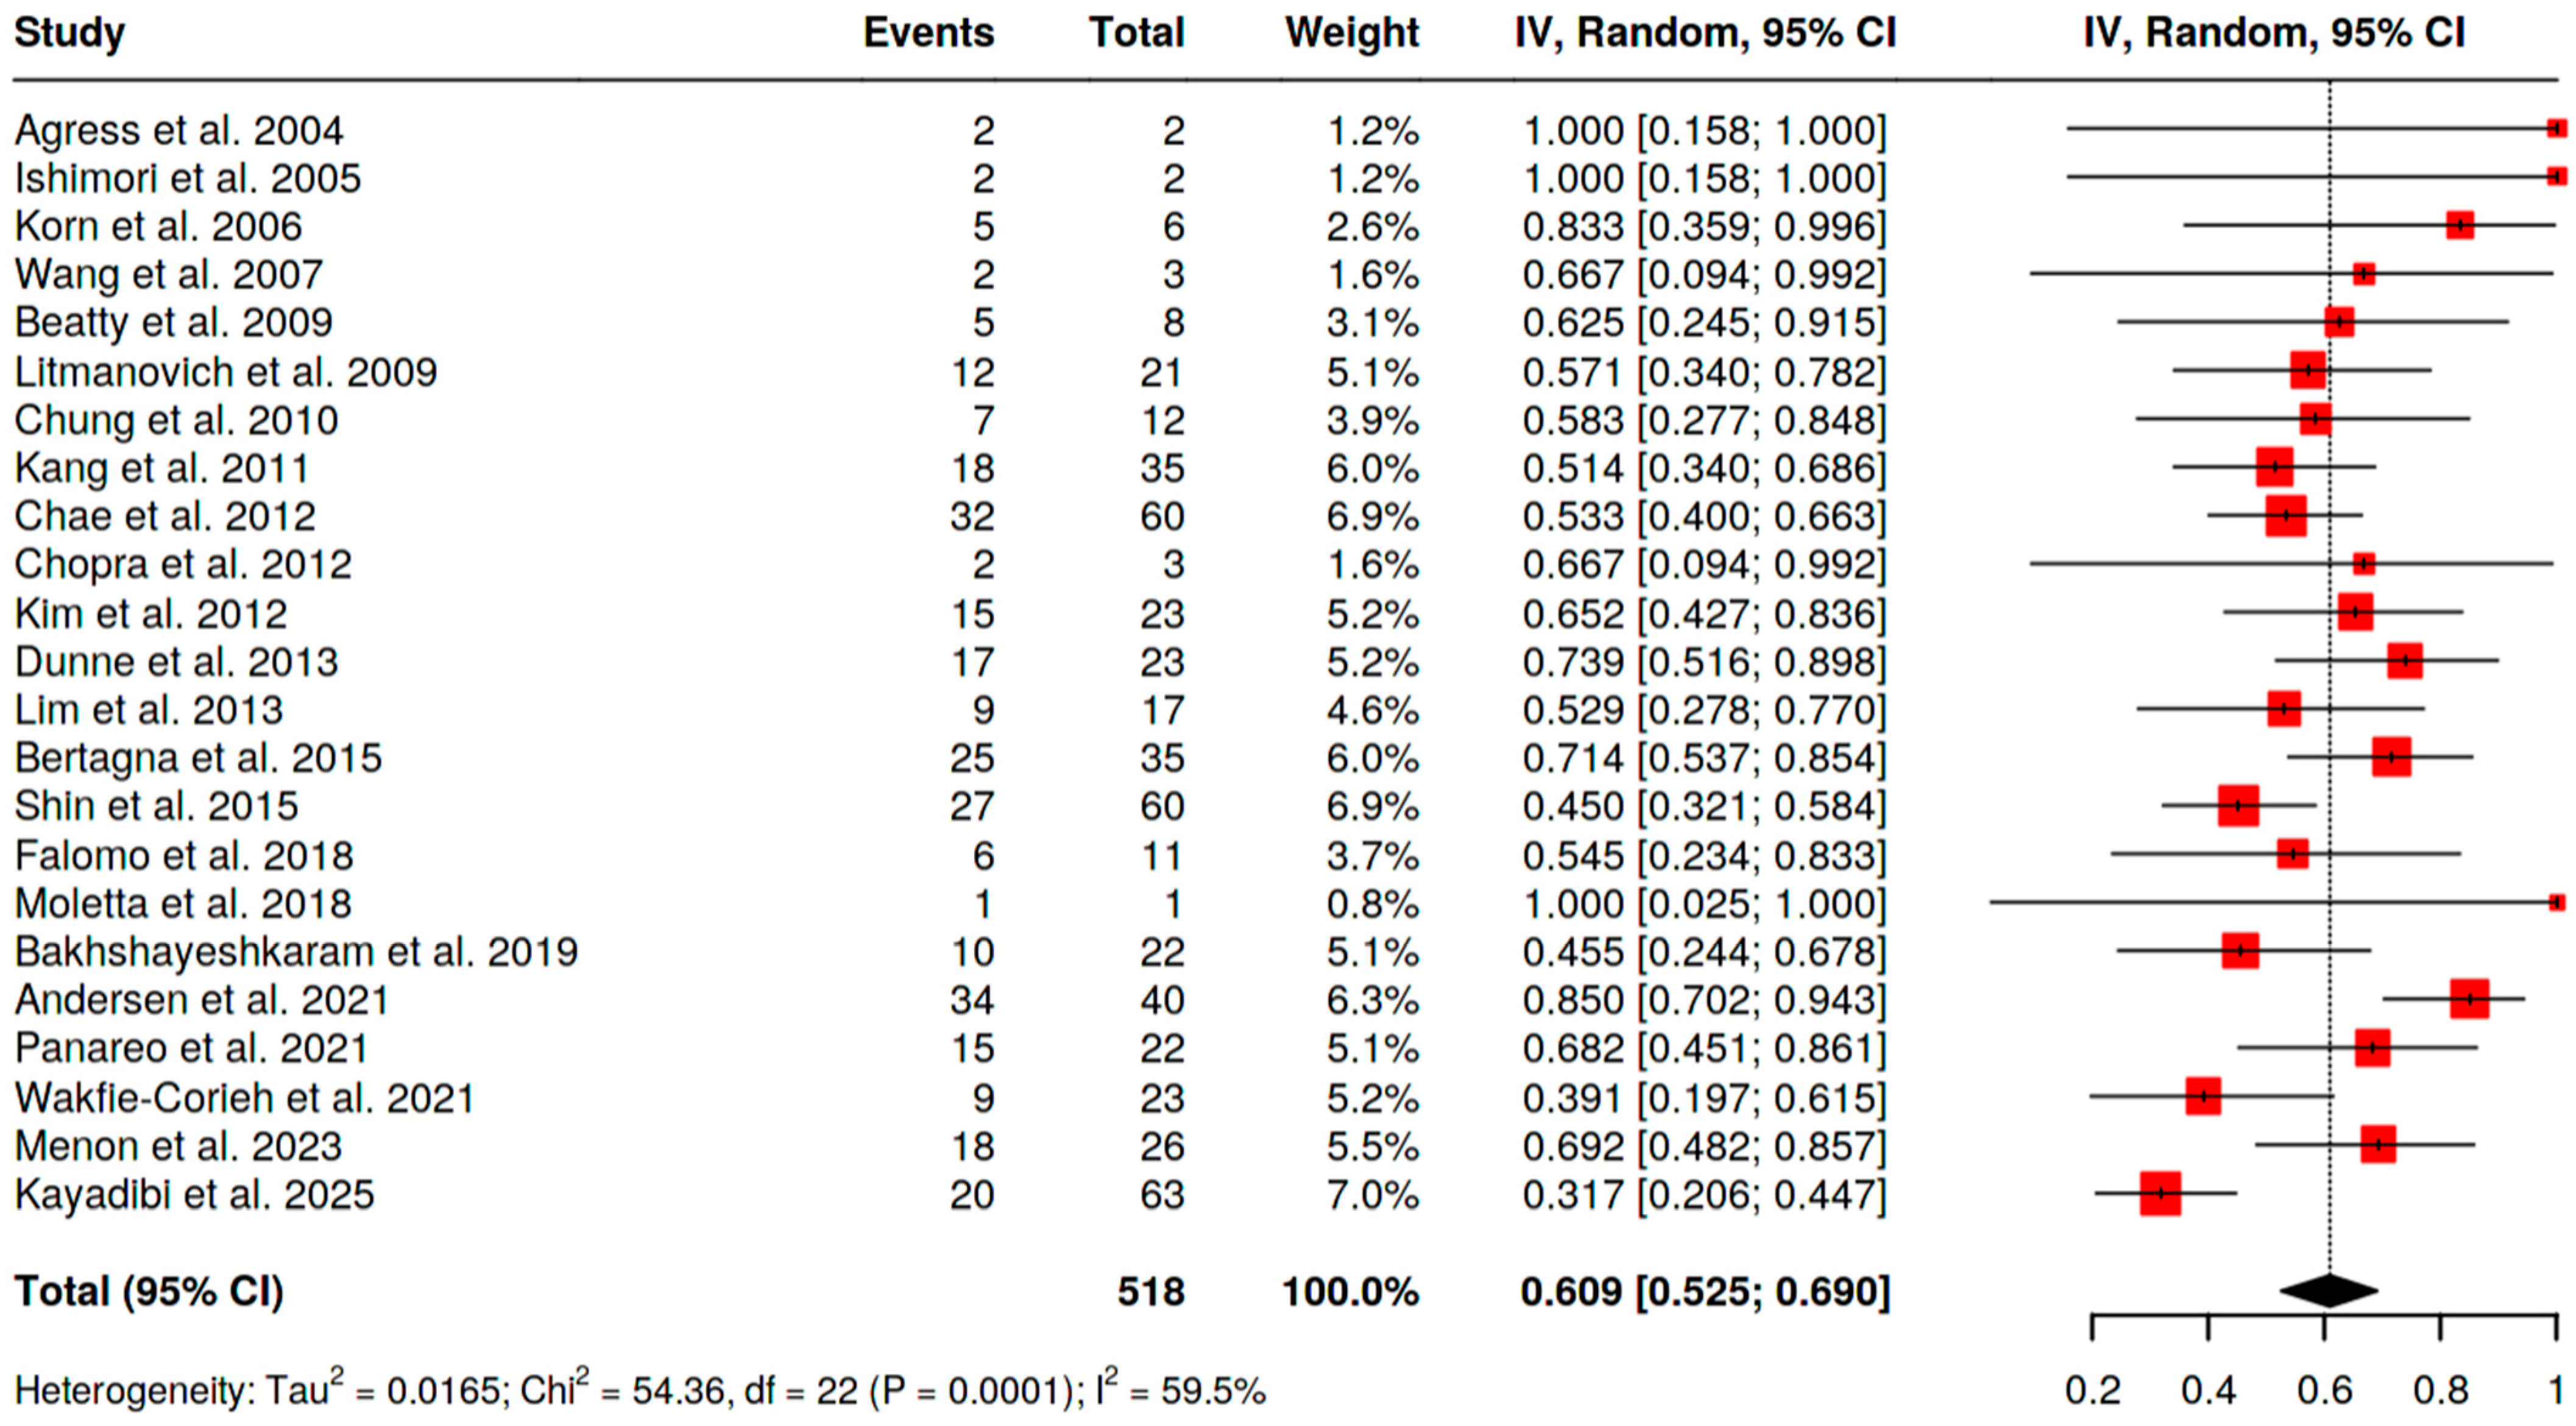Click the 0.8 axis tick label
Viewport: 2576px width, 1426px height.
(x=2441, y=1390)
